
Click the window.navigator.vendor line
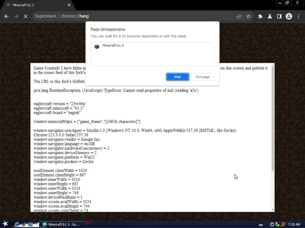(67, 140)
